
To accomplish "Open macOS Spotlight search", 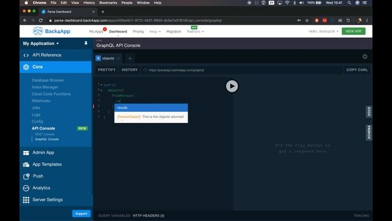I will 349,2.
